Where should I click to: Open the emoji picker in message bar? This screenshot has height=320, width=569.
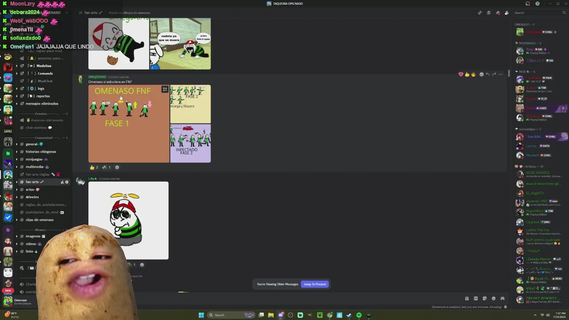[x=493, y=299]
